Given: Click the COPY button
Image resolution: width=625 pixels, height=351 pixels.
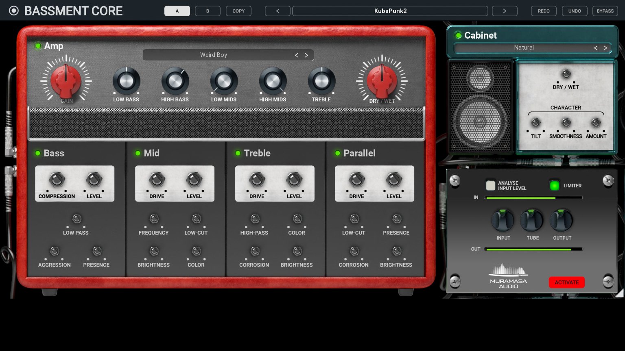Looking at the screenshot, I should (238, 11).
